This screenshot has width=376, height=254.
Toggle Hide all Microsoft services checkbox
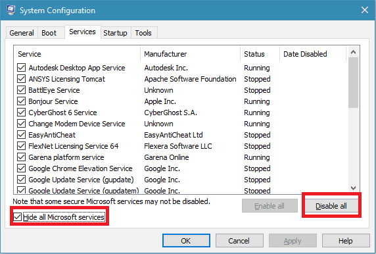pos(17,217)
